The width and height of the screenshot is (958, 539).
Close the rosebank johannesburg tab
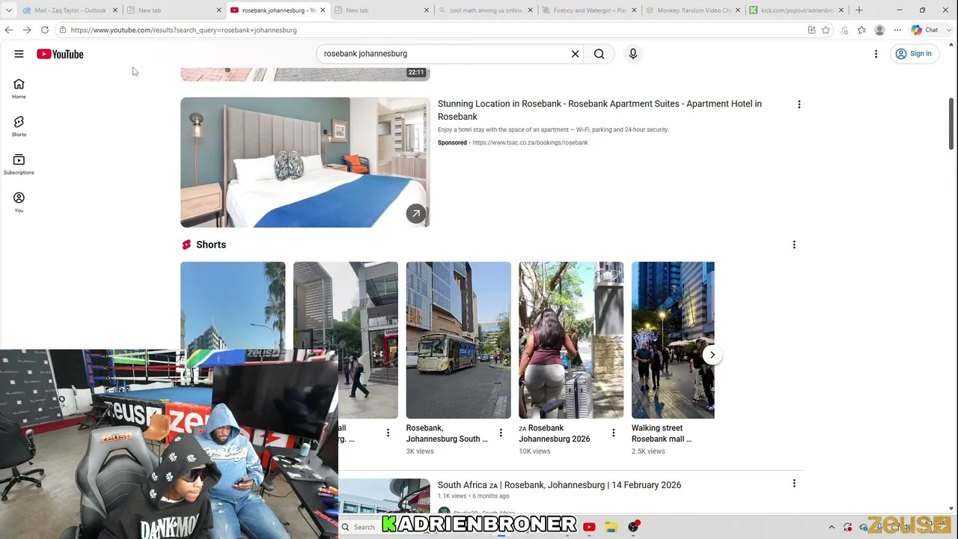tap(323, 10)
